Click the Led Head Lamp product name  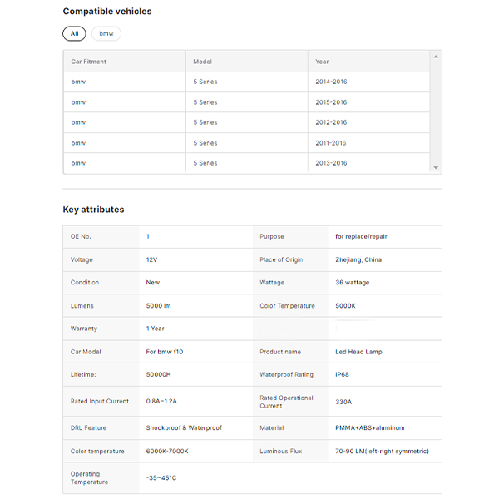[x=358, y=352]
